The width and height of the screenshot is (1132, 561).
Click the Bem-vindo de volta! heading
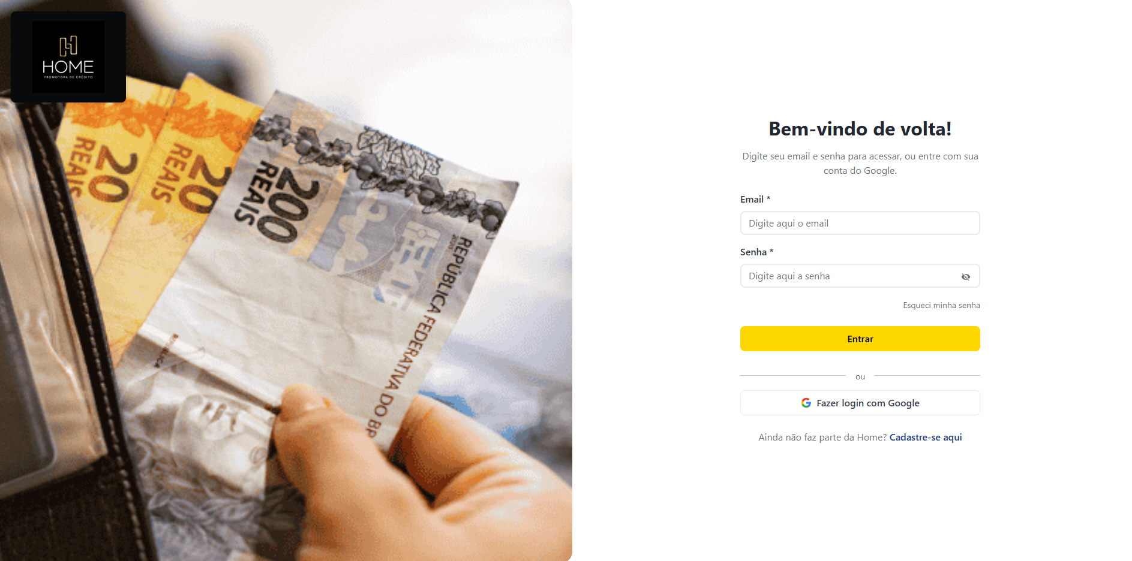click(x=860, y=129)
